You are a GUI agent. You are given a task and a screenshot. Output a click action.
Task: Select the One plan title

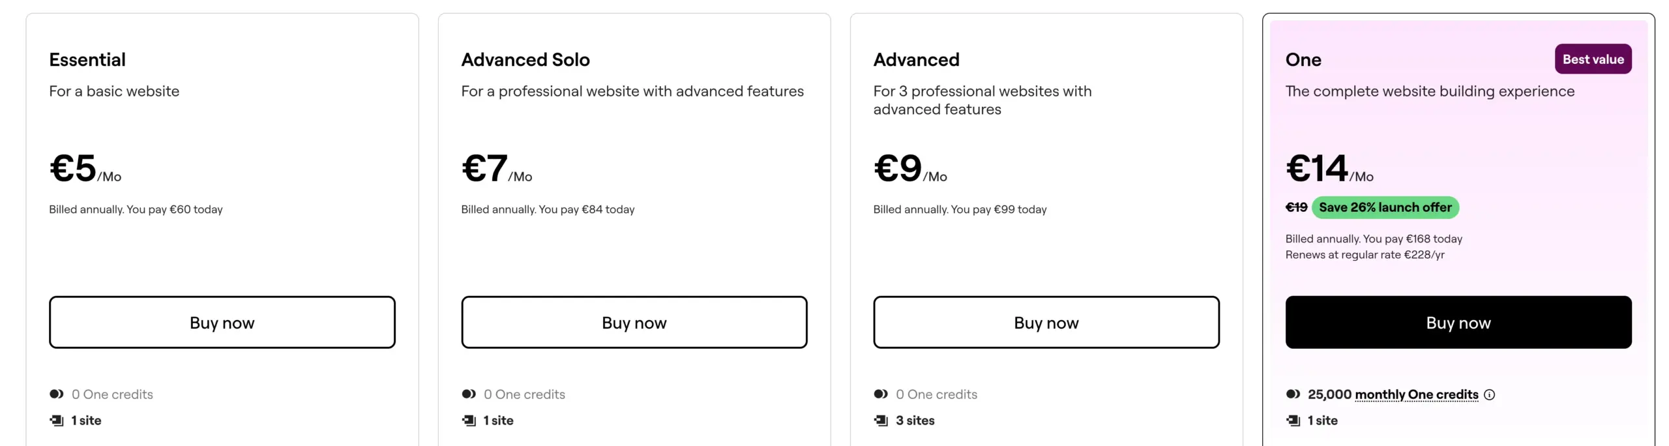coord(1303,59)
